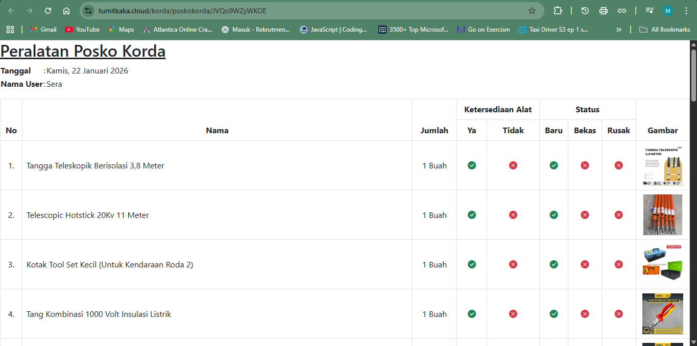The width and height of the screenshot is (697, 346).
Task: Open the Chrome three-dot menu
Action: pos(686,11)
